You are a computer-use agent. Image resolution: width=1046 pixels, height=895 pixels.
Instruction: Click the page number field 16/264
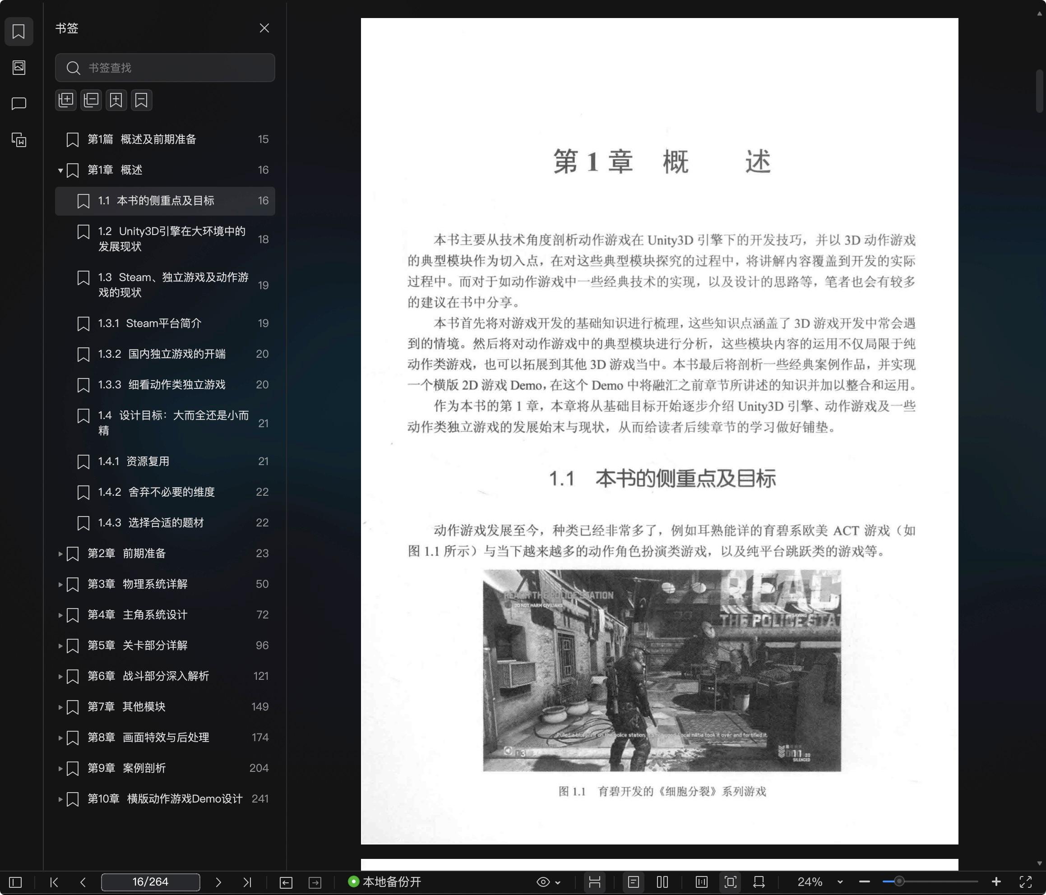(x=150, y=882)
